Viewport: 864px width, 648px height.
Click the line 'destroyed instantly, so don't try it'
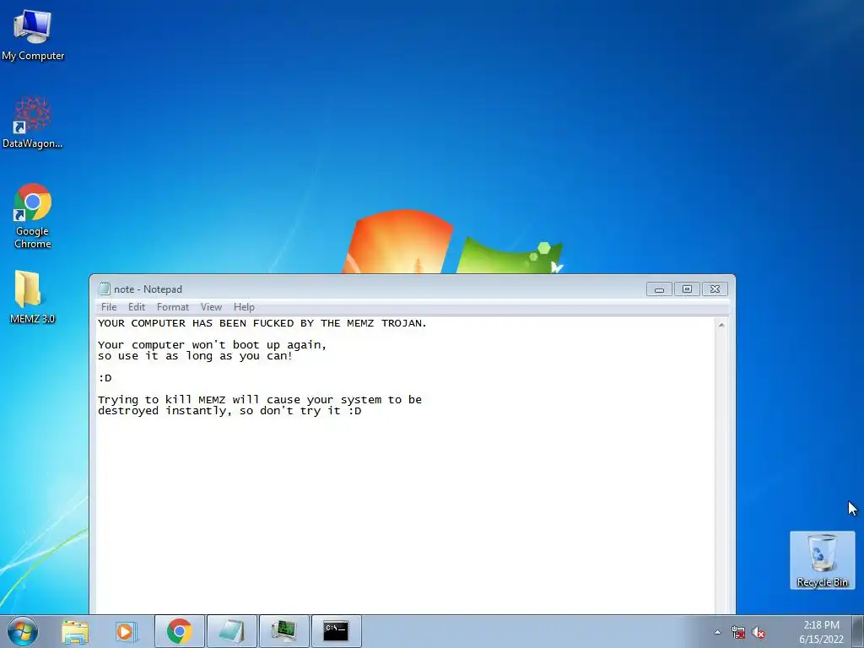point(229,411)
